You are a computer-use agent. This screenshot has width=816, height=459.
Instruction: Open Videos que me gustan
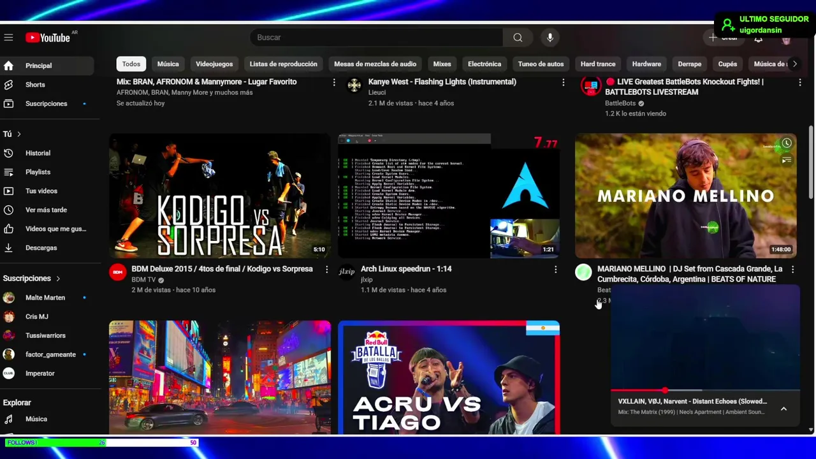click(48, 229)
